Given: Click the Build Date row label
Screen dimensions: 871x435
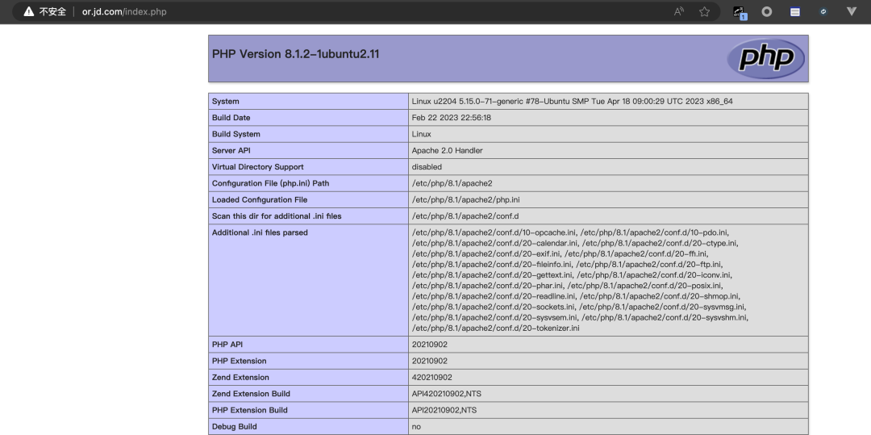Looking at the screenshot, I should coord(231,118).
